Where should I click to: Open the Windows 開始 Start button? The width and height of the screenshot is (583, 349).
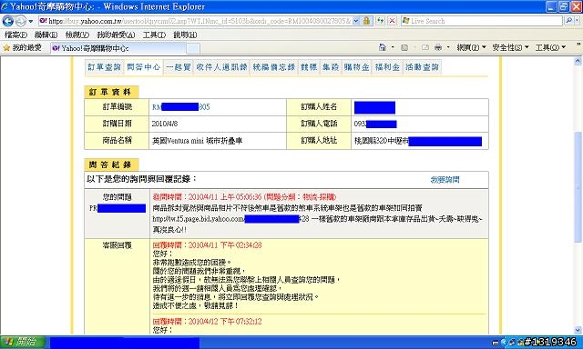[x=22, y=342]
